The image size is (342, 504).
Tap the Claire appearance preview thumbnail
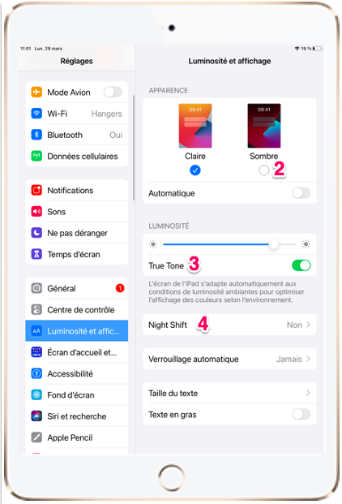coord(195,126)
